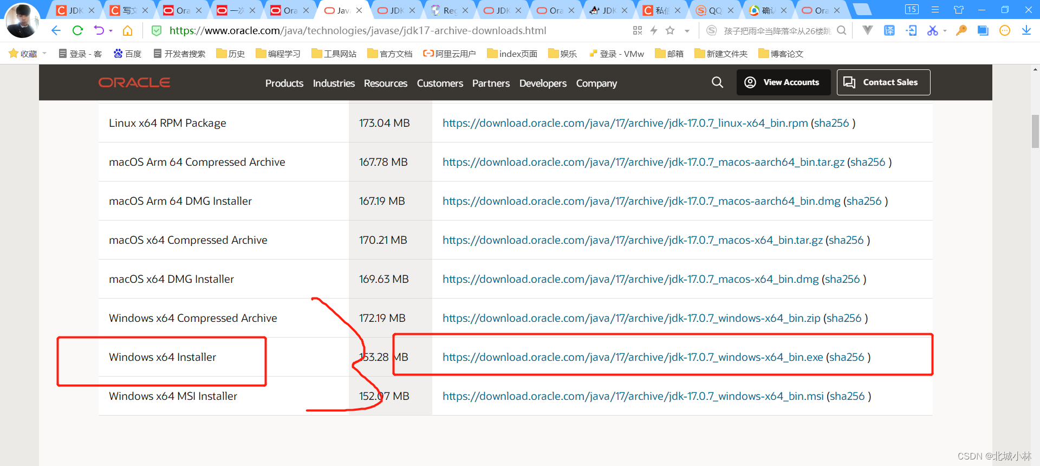Click the login import arrow extension icon

[x=911, y=30]
